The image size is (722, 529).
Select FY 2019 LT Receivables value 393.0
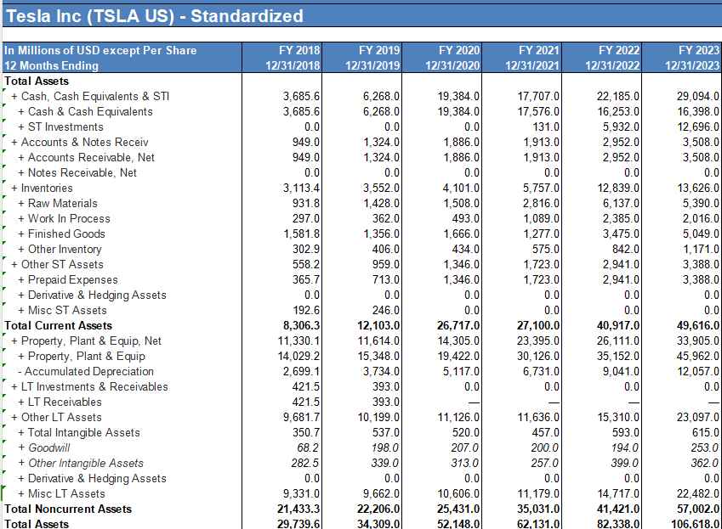pyautogui.click(x=386, y=402)
